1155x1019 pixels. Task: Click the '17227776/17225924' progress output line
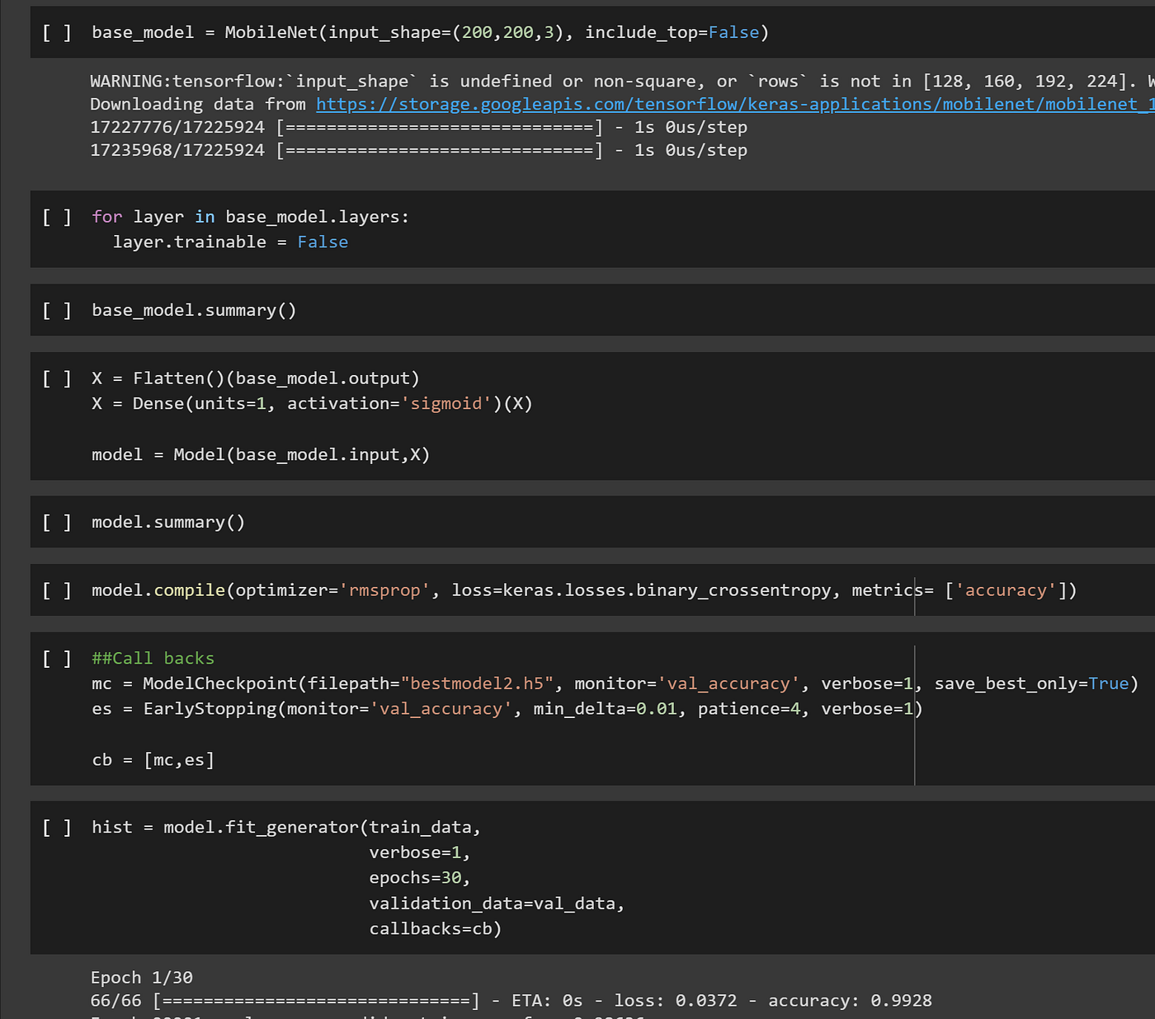click(418, 128)
